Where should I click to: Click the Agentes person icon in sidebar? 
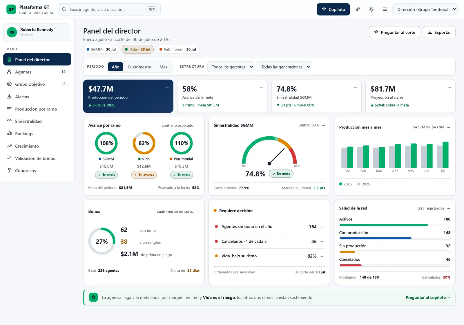(9, 72)
